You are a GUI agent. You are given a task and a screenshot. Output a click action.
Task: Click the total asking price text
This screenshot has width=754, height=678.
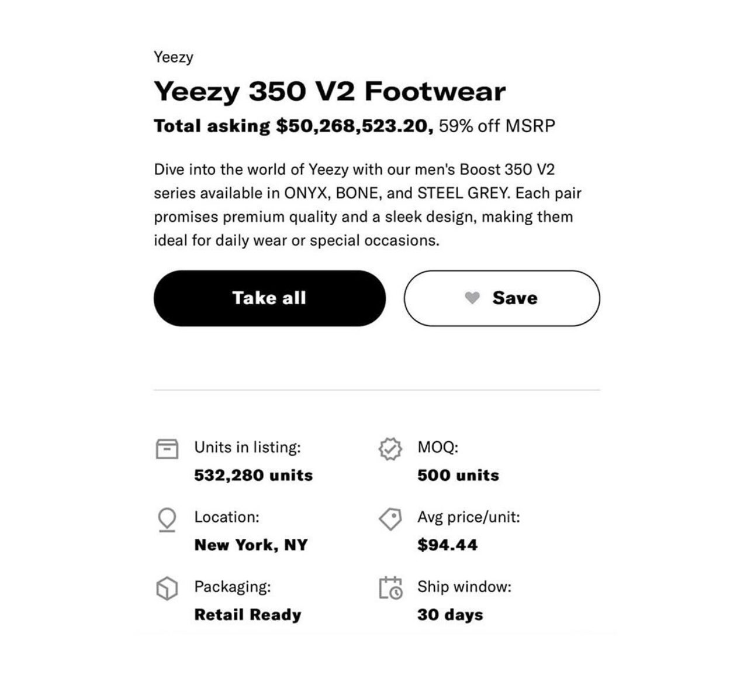click(293, 126)
